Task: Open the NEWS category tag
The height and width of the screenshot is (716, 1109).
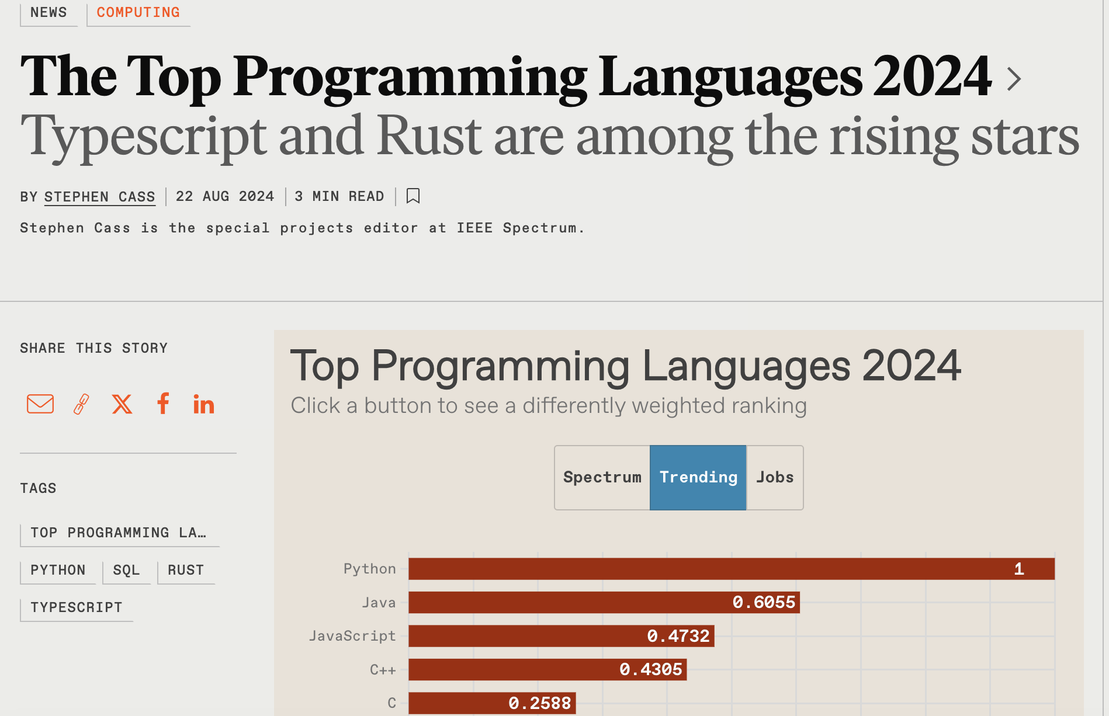Action: (48, 13)
